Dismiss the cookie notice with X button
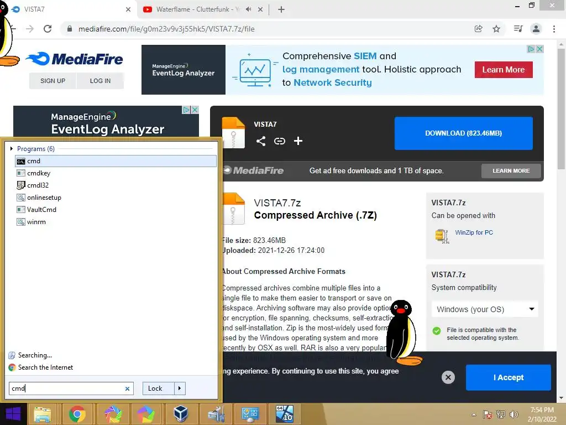 (448, 377)
